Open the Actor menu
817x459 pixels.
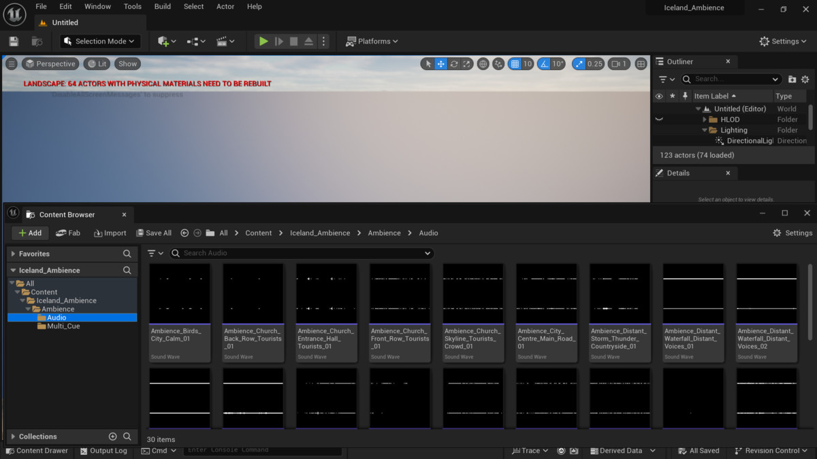coord(225,7)
